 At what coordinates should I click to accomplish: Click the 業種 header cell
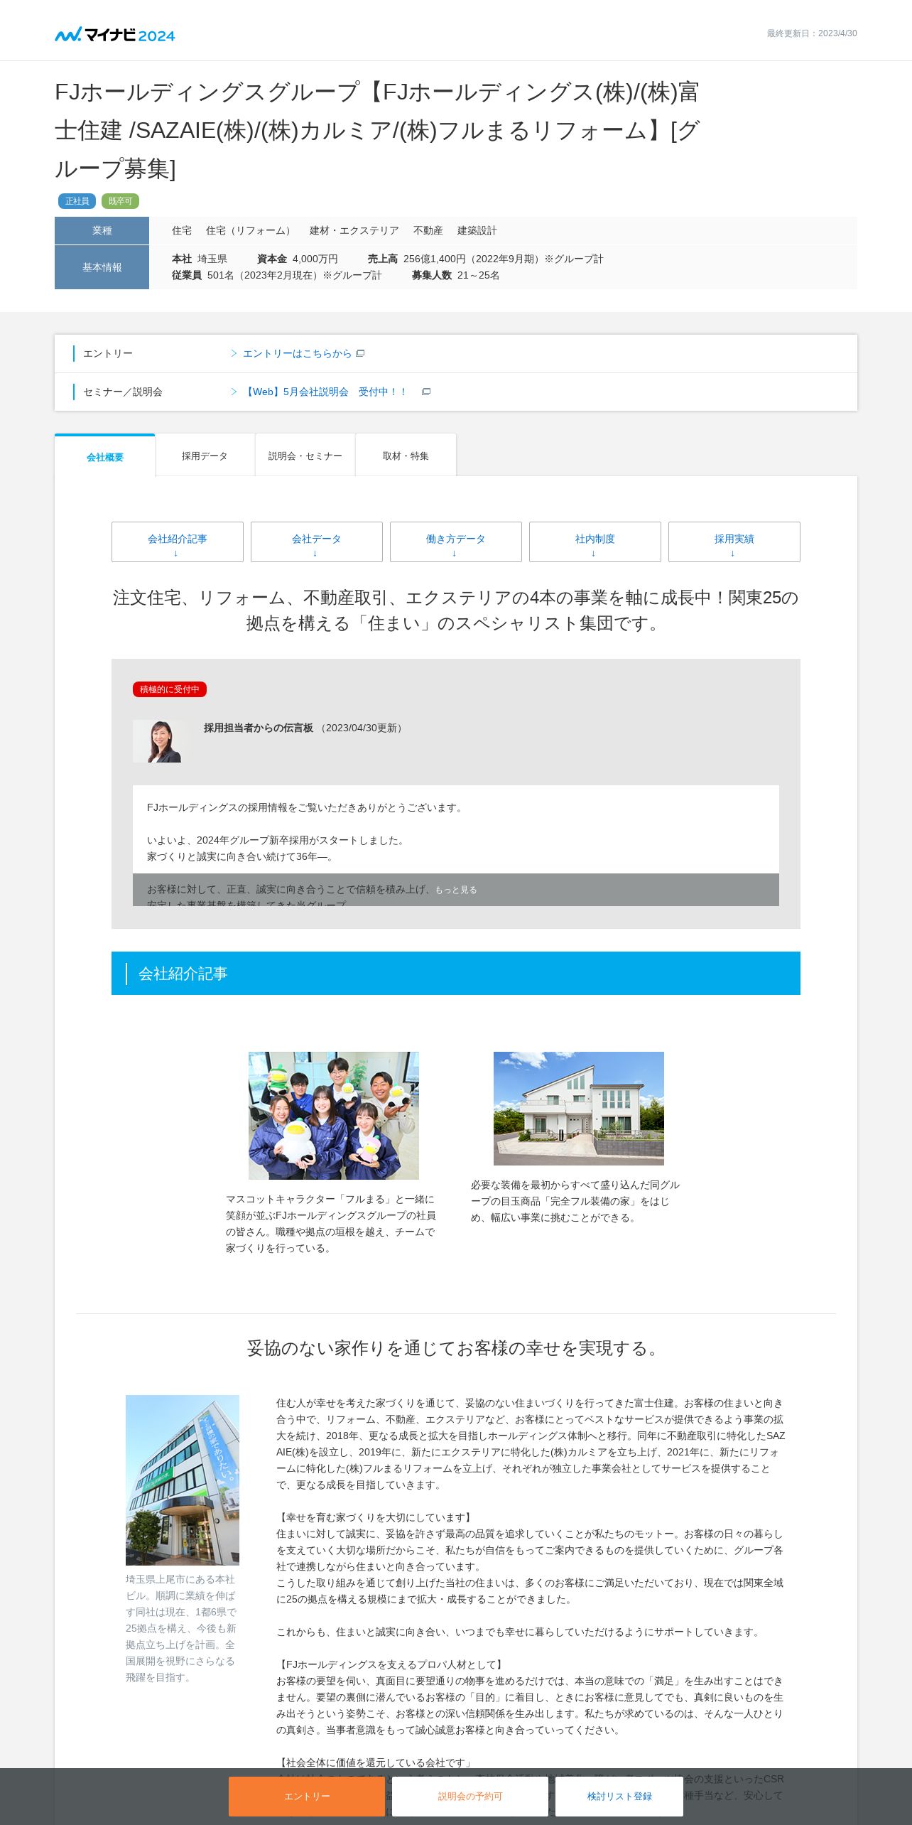[102, 230]
